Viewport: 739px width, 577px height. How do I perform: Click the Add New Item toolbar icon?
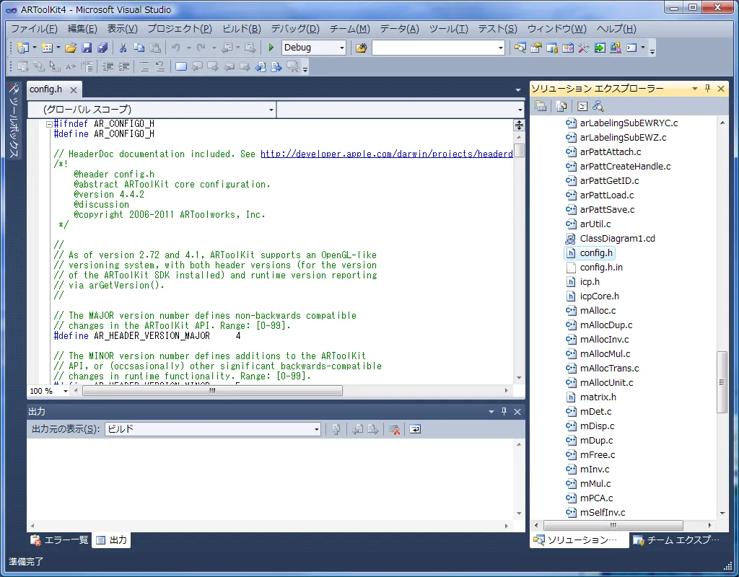click(x=46, y=48)
